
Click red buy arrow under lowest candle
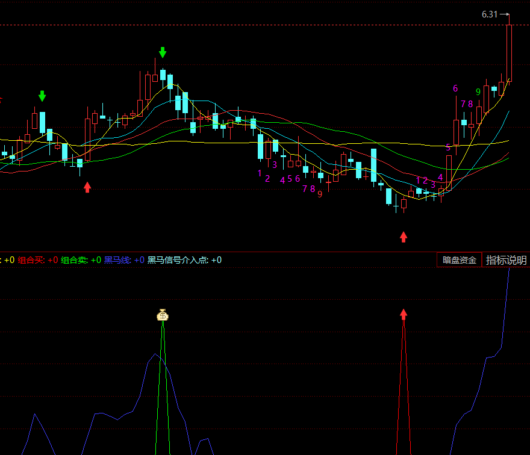(x=404, y=237)
